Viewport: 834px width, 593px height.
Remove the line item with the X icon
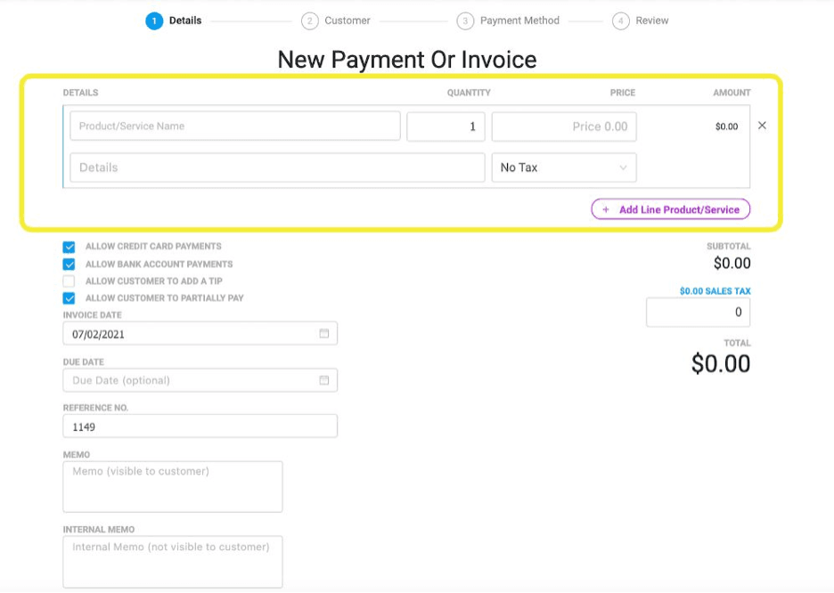pos(762,126)
